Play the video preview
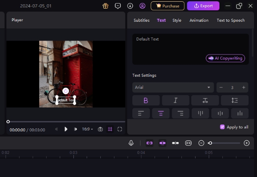257x177 pixels. click(x=66, y=129)
